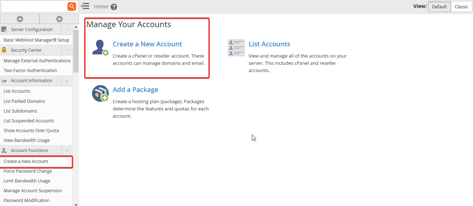Click the Home breadcrumb link
473x206 pixels.
pyautogui.click(x=101, y=7)
